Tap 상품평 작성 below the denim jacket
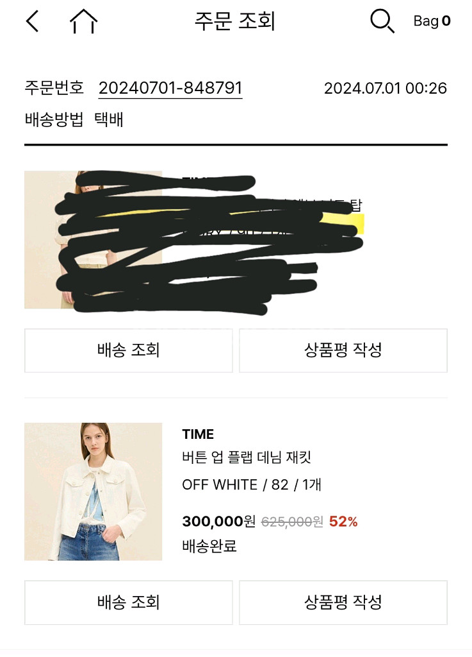Screen dimensions: 472x657 click(343, 602)
